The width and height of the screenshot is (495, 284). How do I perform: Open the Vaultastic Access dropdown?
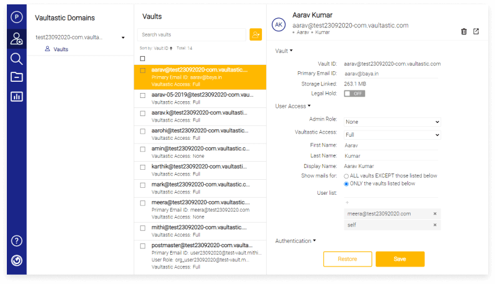point(392,135)
